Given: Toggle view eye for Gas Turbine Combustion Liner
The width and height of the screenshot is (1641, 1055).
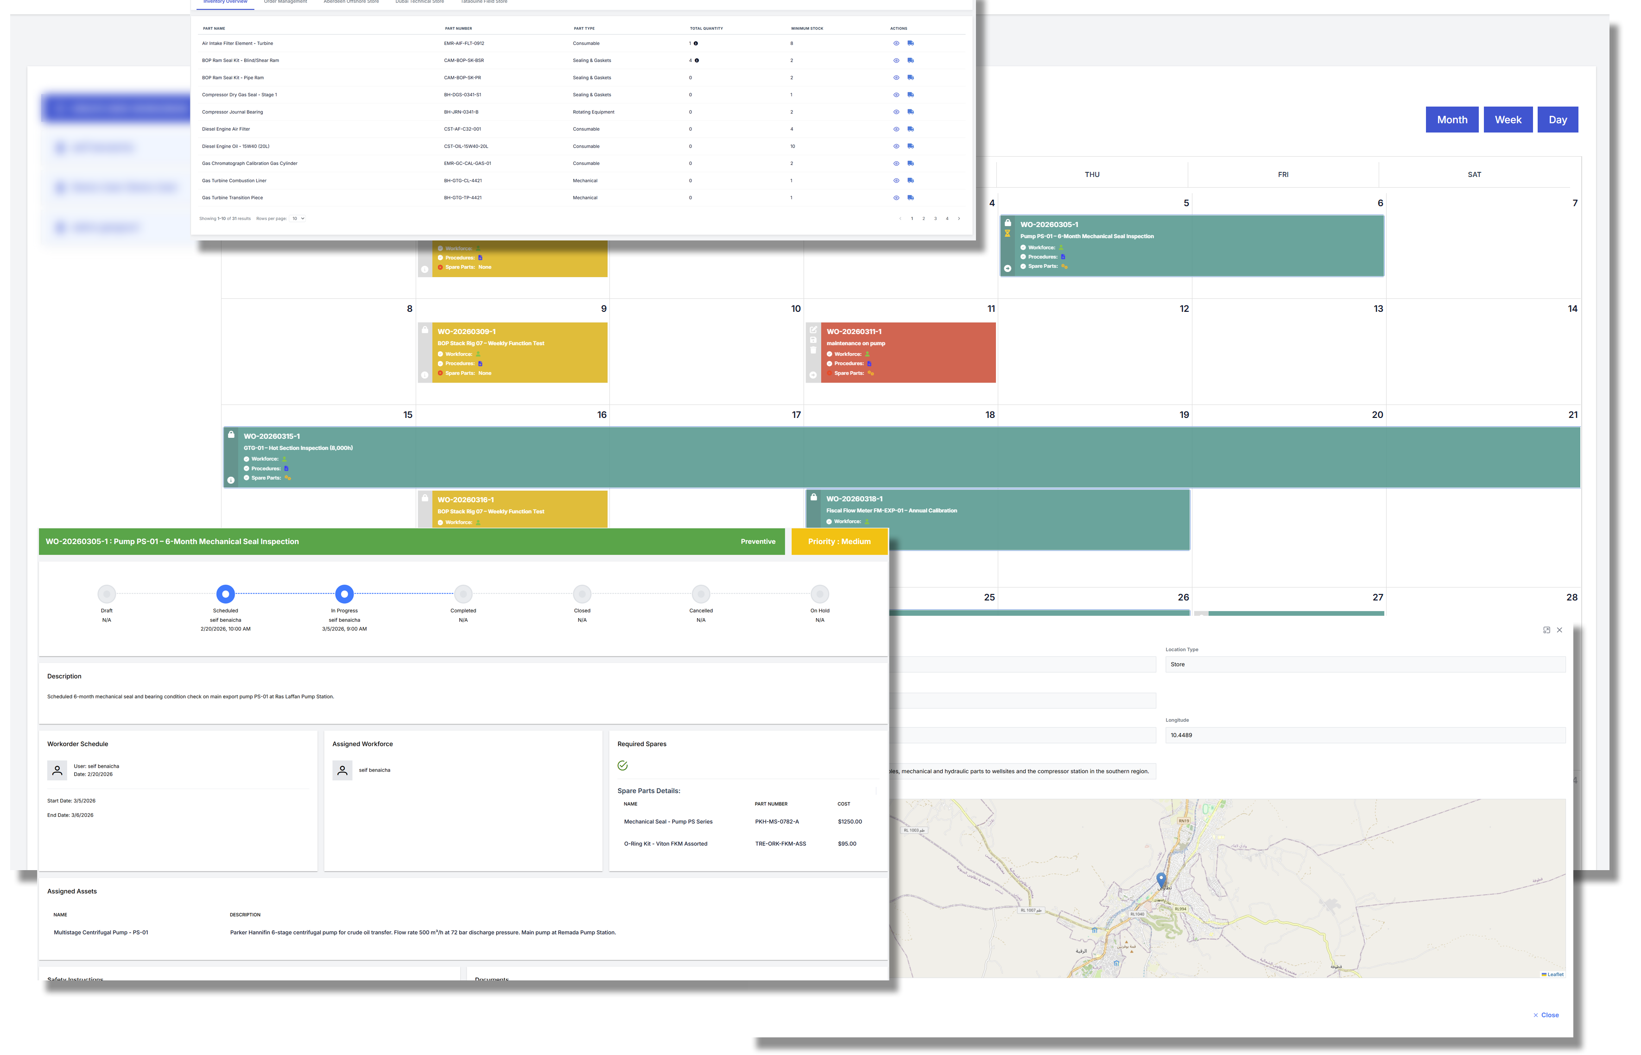Looking at the screenshot, I should pos(896,180).
